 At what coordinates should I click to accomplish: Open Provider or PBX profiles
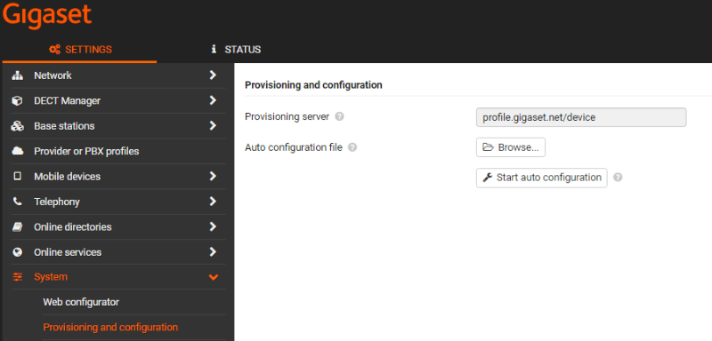coord(86,151)
